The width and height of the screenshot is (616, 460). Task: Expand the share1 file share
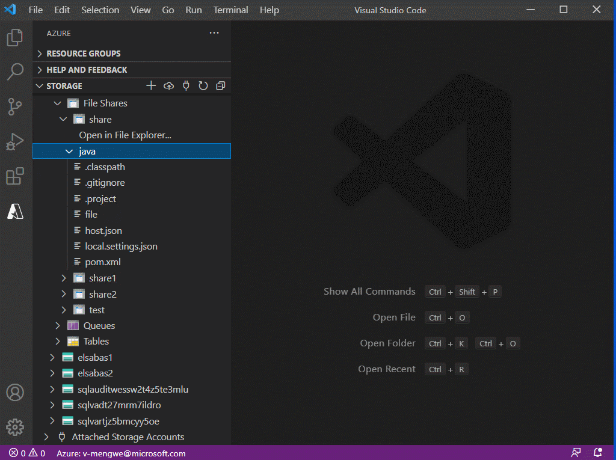coord(64,278)
